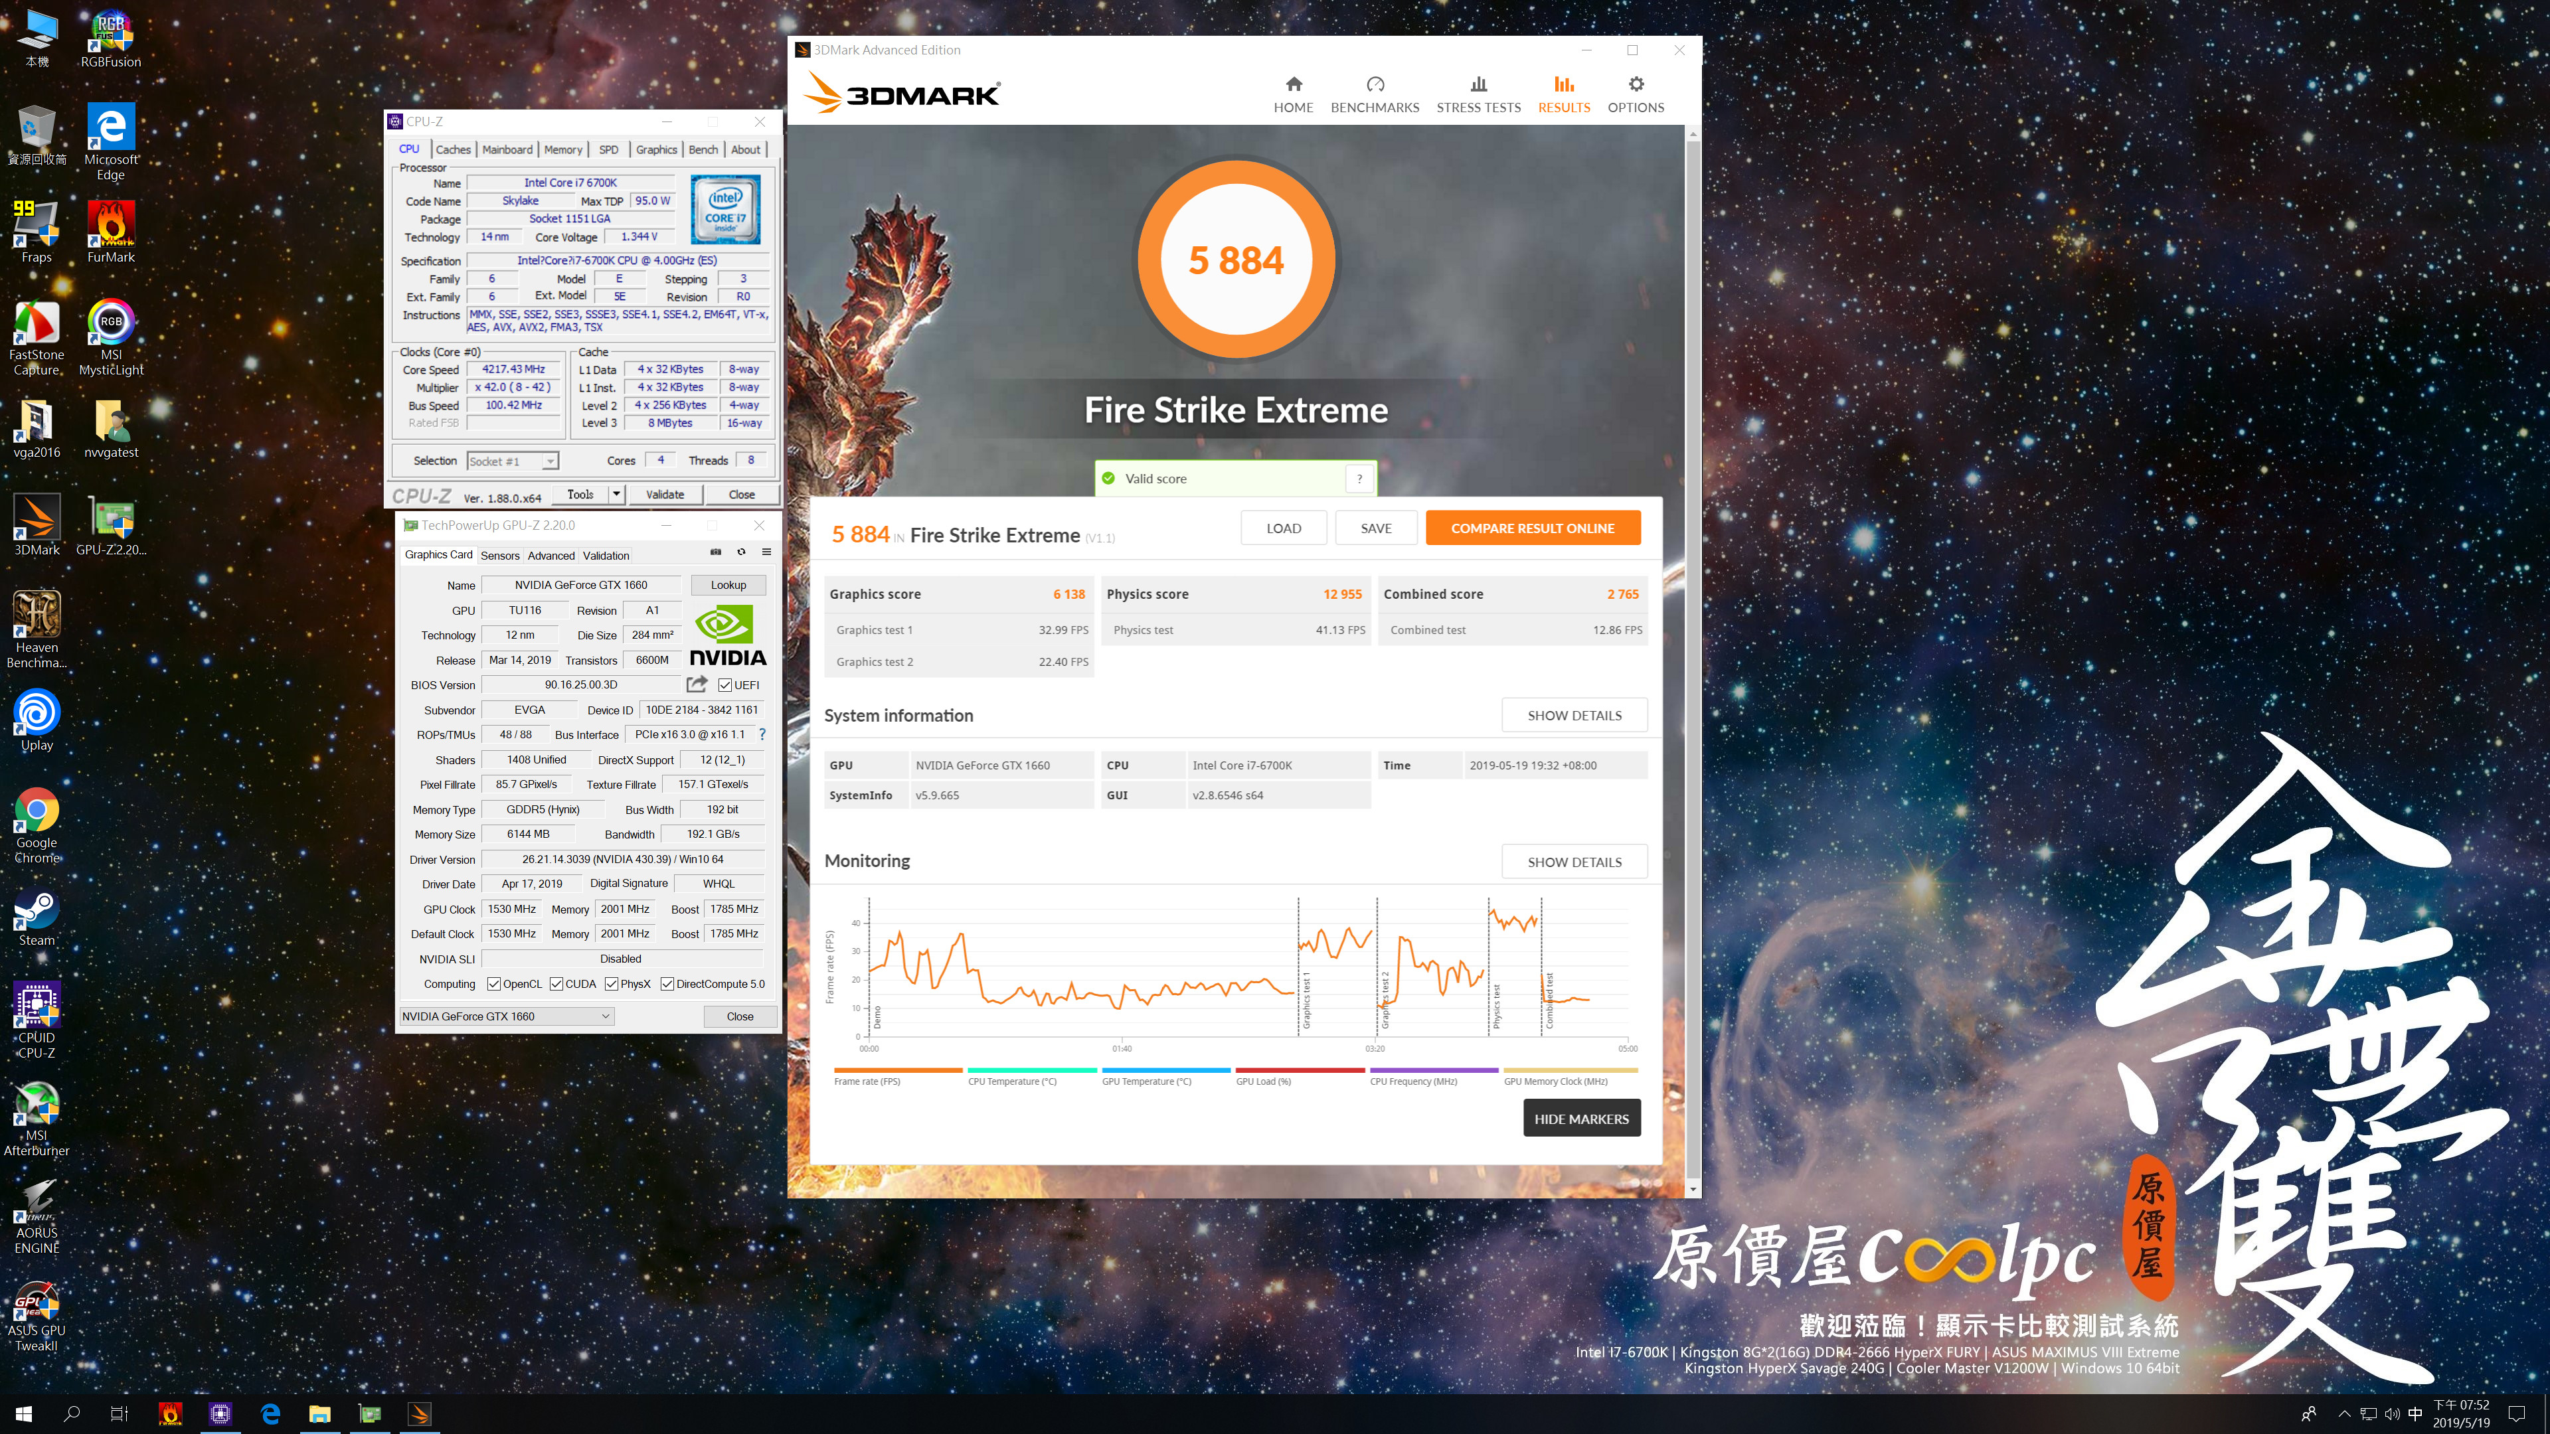Open ASUS GPU TweakII desktop icon
Image resolution: width=2550 pixels, height=1434 pixels.
(37, 1314)
